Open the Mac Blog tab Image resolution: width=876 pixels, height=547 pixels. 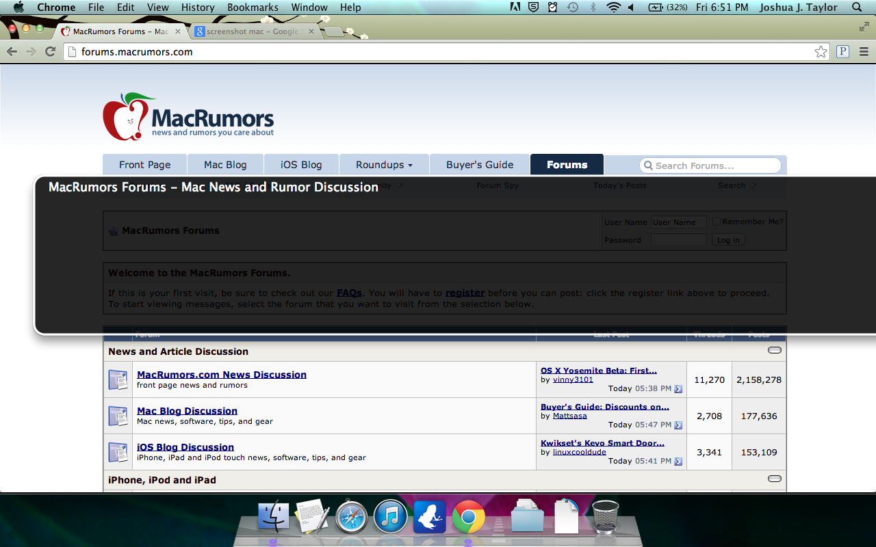coord(225,165)
